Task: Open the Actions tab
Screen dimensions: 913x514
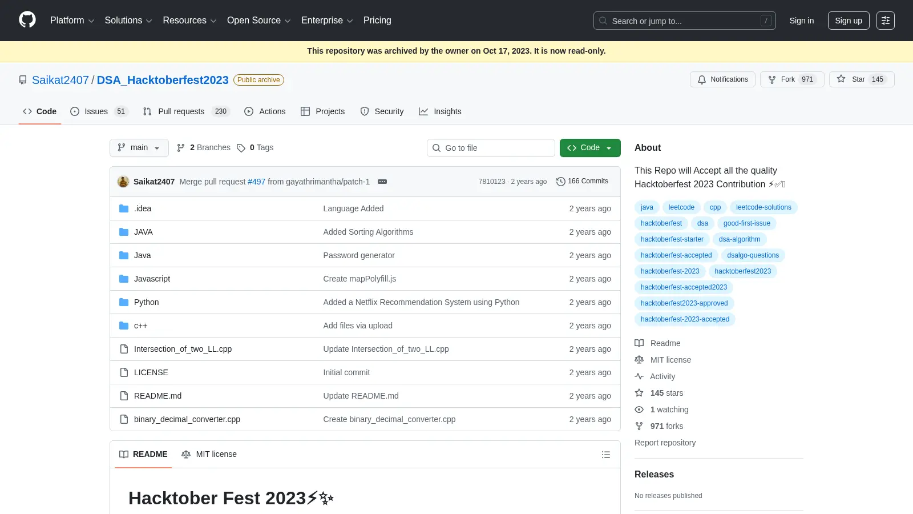Action: coord(265,111)
